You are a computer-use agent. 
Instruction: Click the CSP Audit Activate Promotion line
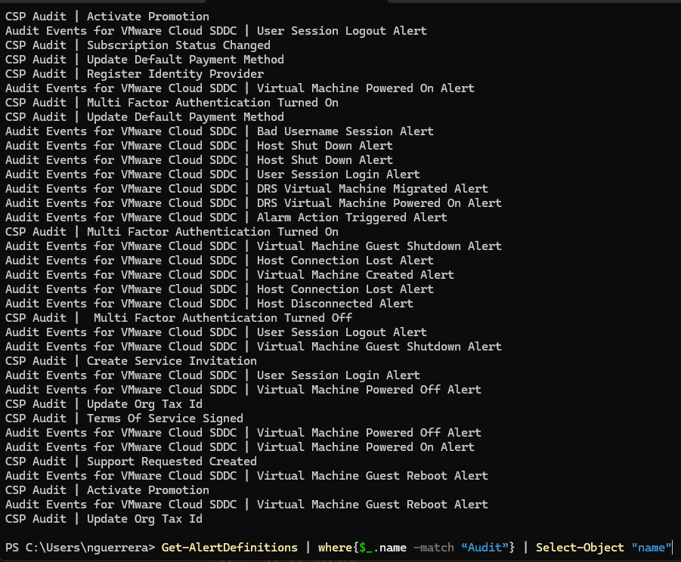(106, 16)
